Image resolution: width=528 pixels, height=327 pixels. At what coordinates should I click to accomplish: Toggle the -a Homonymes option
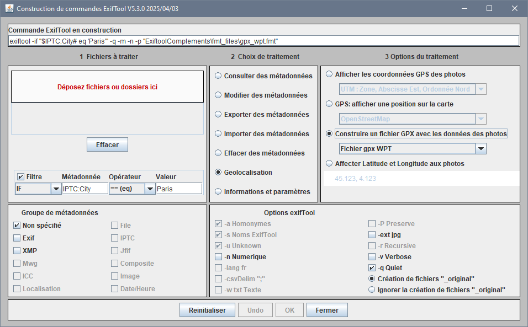point(219,224)
